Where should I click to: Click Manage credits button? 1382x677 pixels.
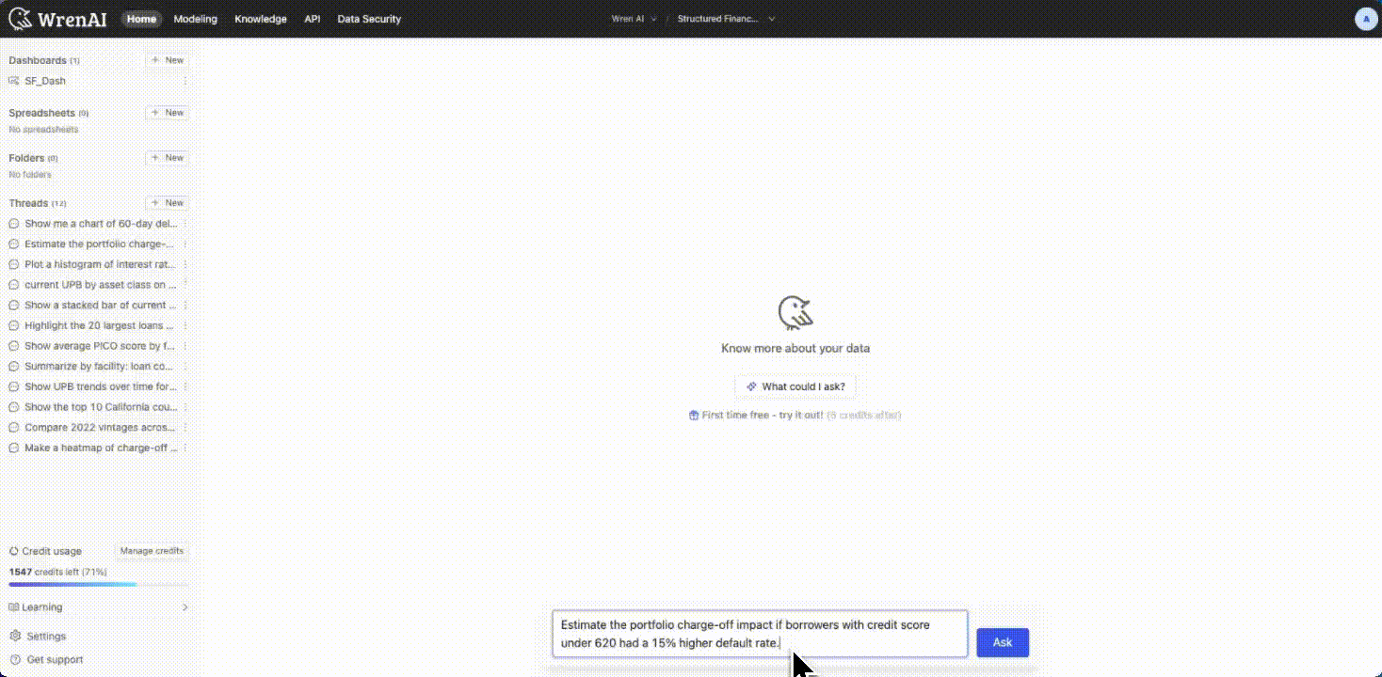[x=152, y=551]
